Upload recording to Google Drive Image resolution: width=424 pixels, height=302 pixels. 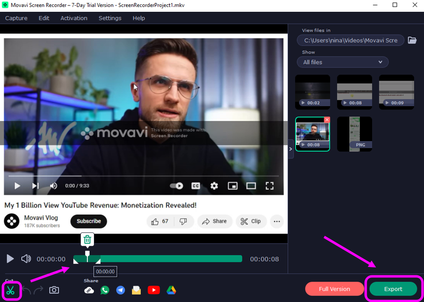[x=171, y=290]
